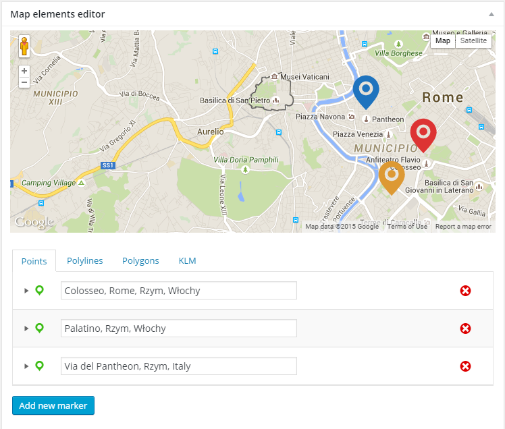The width and height of the screenshot is (505, 429).
Task: Click the red map marker pin
Action: coord(423,133)
